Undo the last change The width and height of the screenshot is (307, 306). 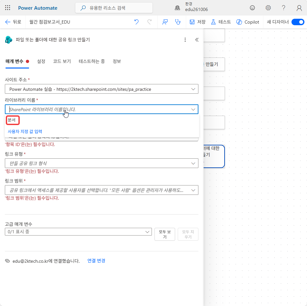[136, 22]
